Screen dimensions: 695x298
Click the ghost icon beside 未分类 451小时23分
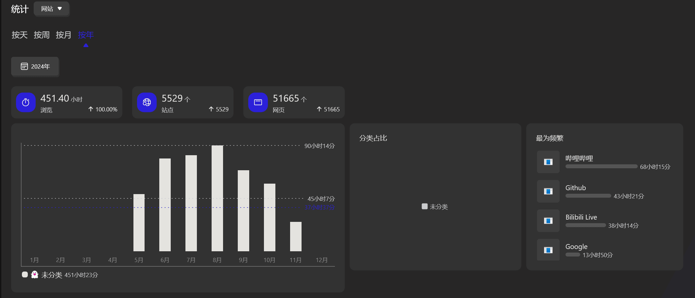click(x=35, y=274)
